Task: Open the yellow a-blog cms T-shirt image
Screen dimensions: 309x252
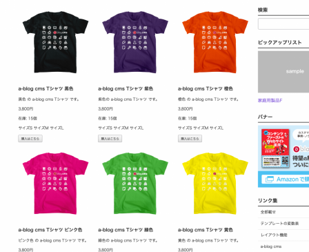Action: 215,184
